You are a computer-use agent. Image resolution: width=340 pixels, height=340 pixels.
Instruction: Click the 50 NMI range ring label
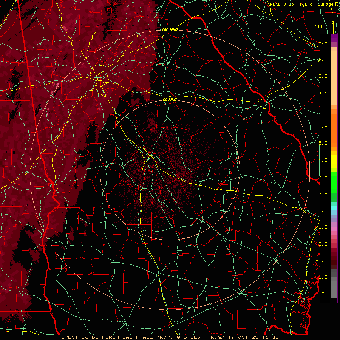(x=170, y=100)
